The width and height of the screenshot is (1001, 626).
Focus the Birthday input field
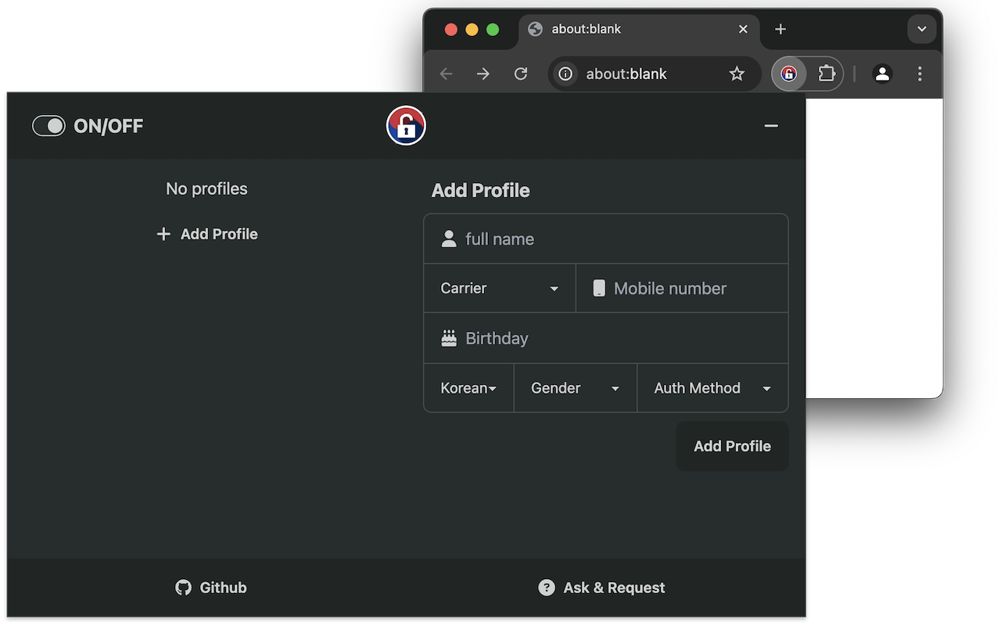coord(606,338)
